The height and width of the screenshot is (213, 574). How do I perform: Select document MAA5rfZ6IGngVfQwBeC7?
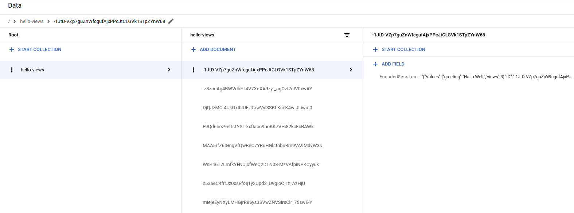pos(262,146)
